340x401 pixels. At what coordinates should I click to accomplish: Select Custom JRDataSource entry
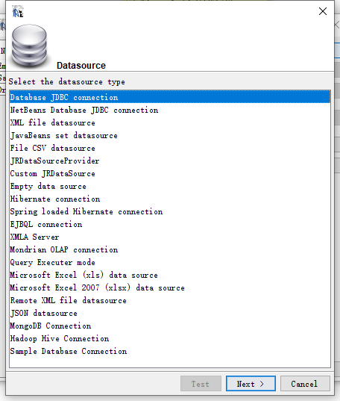(x=170, y=174)
